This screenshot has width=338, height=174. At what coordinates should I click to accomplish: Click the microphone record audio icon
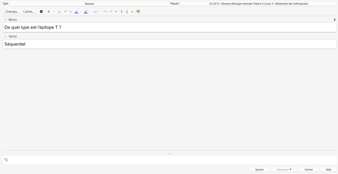coord(127,11)
